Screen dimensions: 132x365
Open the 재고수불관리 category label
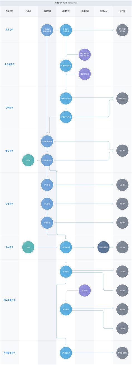(x=9, y=300)
